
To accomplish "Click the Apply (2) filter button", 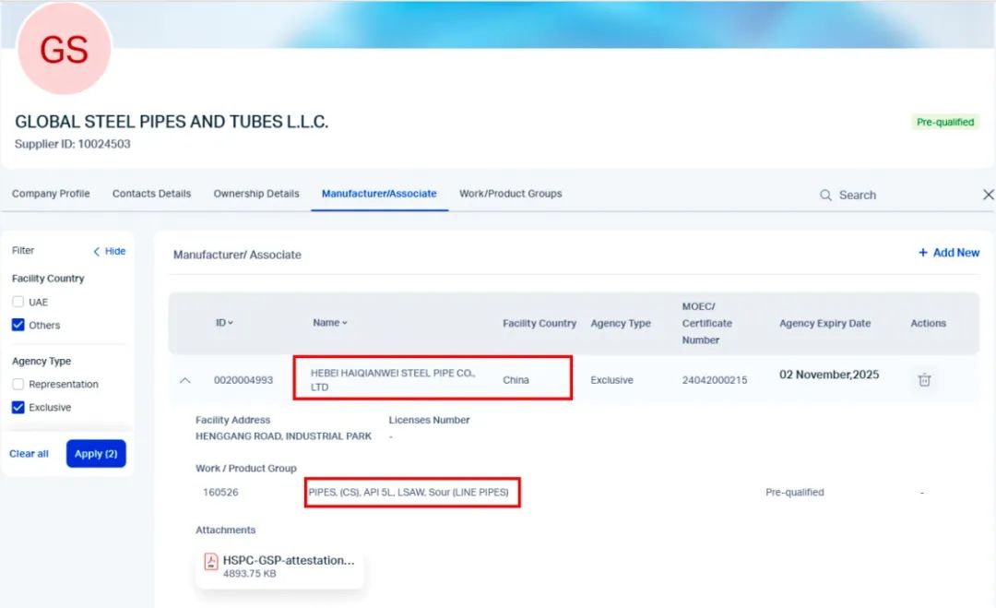I will point(96,454).
